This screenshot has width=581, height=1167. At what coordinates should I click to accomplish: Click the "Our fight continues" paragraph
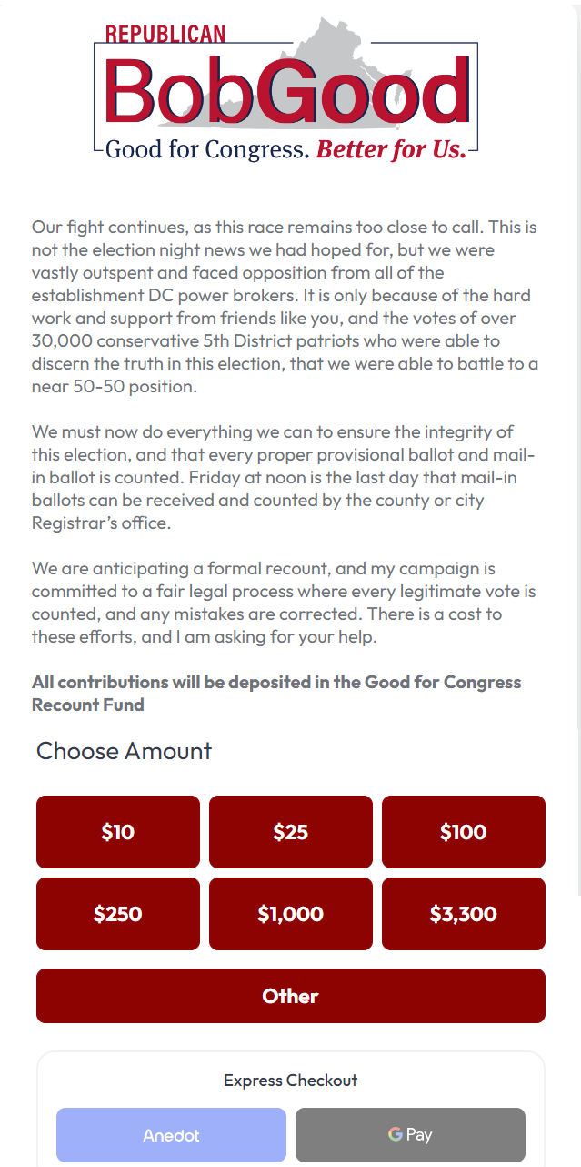point(285,307)
